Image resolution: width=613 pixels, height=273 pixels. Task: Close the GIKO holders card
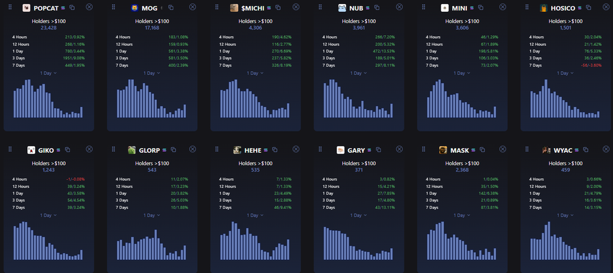point(89,150)
